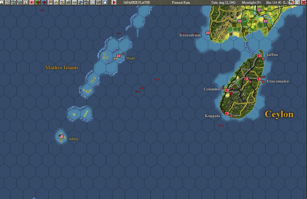Open the first black-and-white menu icon in toolbar
307x199 pixels.
(2, 2)
